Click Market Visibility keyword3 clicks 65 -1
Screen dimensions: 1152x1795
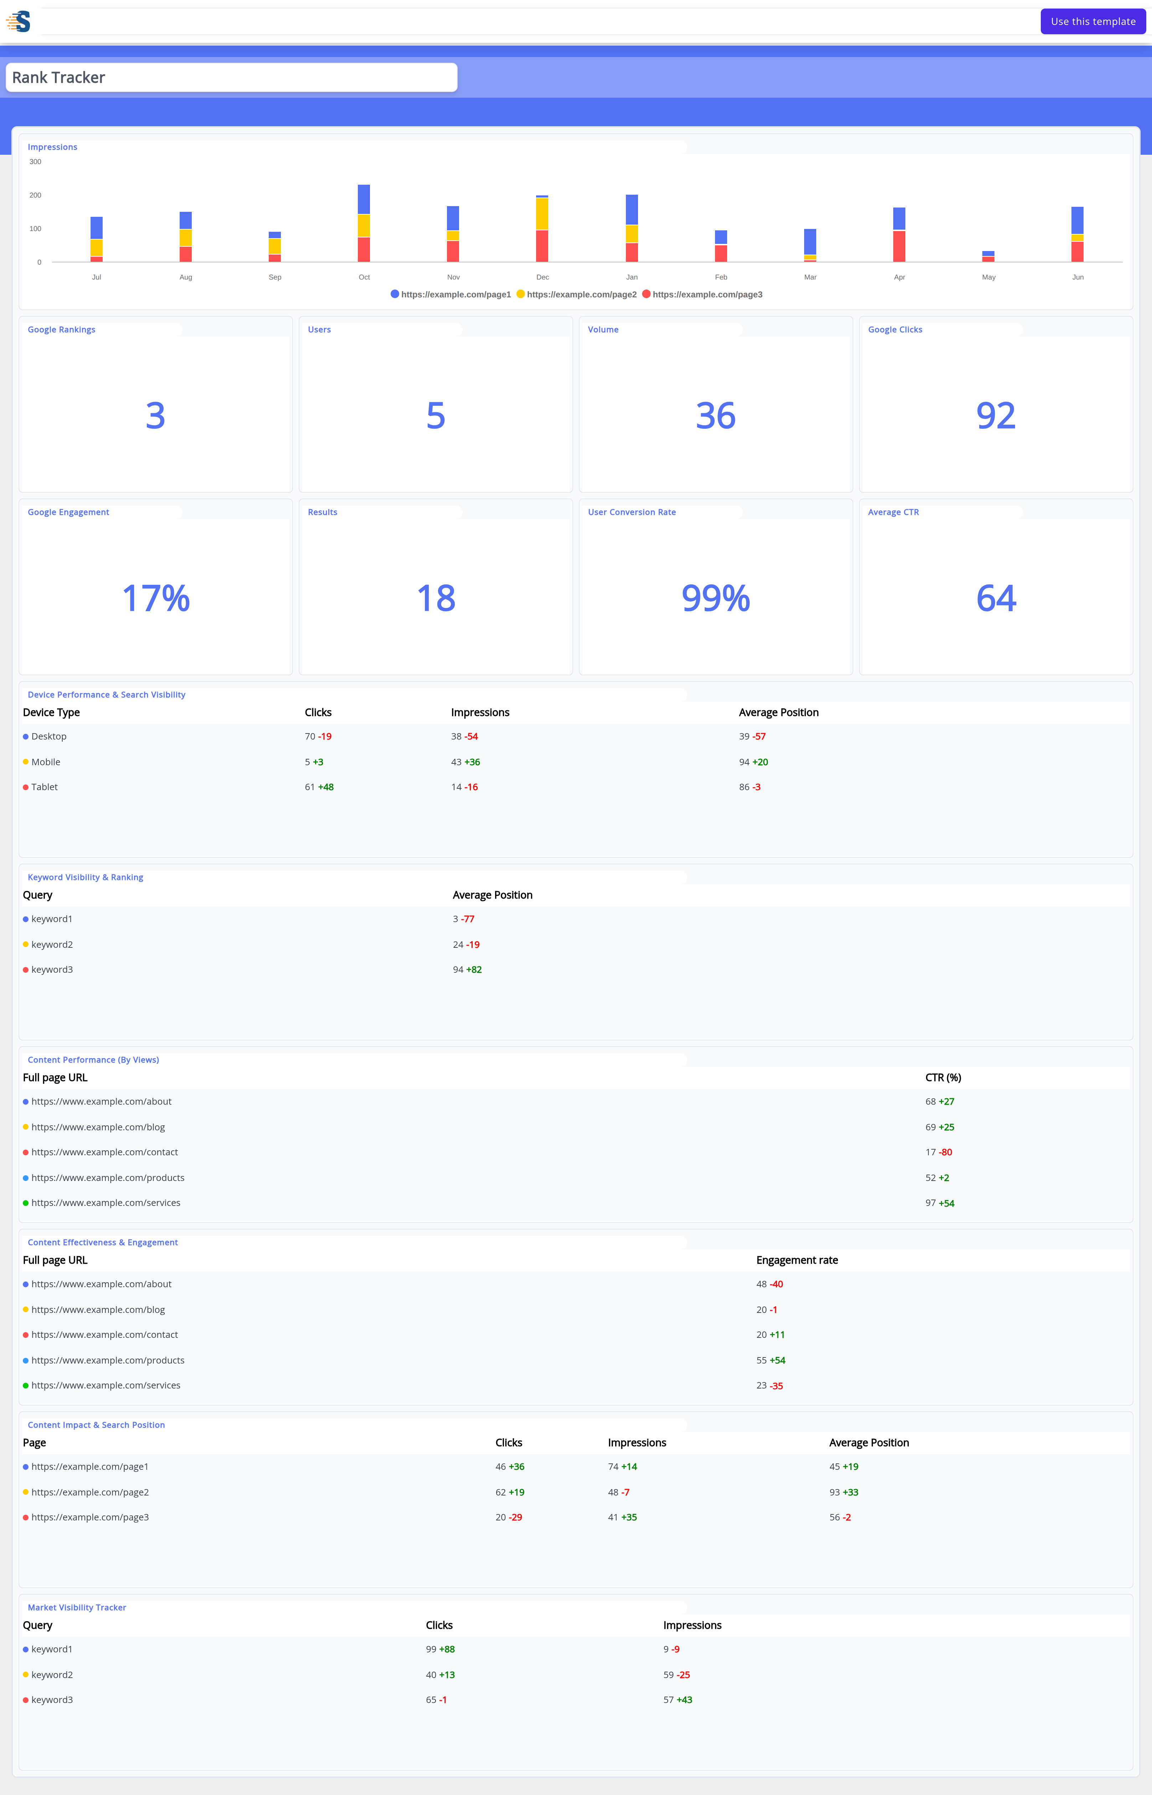[436, 1700]
